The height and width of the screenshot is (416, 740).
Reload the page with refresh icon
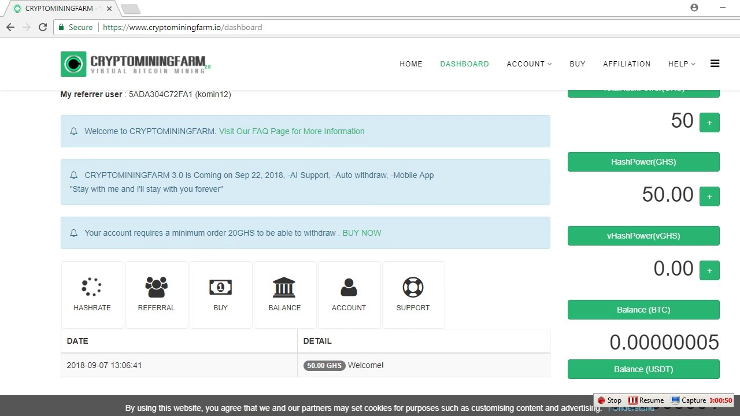pyautogui.click(x=43, y=27)
